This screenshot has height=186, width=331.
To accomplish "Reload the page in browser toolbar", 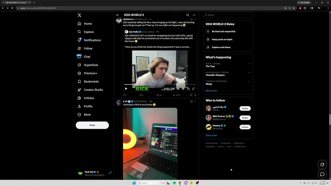I will click(12, 8).
